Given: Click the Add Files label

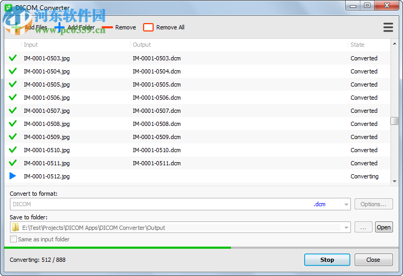Looking at the screenshot, I should tap(36, 27).
